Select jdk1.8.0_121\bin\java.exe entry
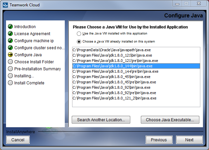 pyautogui.click(x=136, y=55)
